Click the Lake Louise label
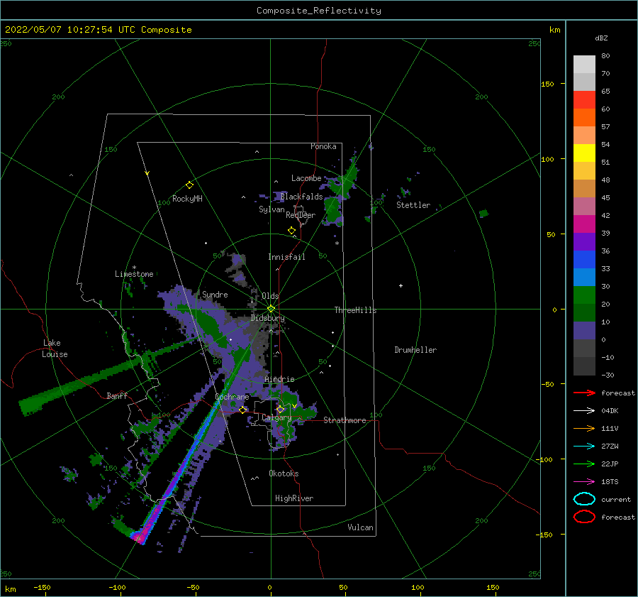 [x=55, y=349]
